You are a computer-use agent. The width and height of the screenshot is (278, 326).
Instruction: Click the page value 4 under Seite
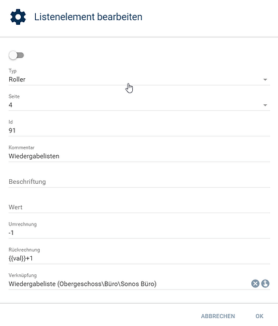(x=10, y=105)
